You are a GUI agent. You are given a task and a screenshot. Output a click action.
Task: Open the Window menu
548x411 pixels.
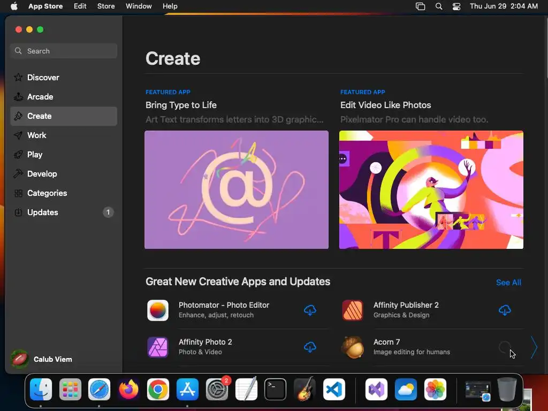coord(139,6)
